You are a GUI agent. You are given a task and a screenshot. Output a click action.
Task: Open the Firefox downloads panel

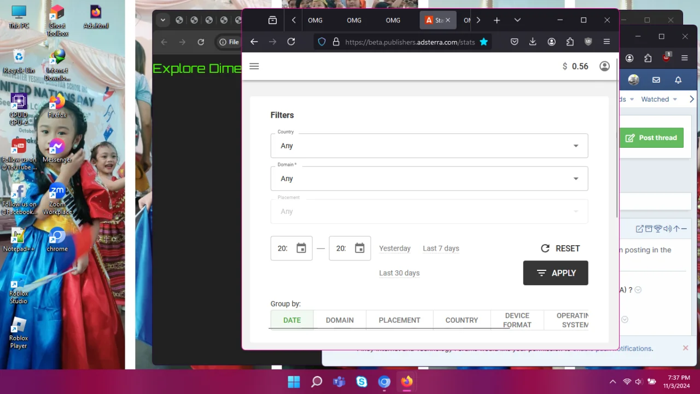pos(533,42)
